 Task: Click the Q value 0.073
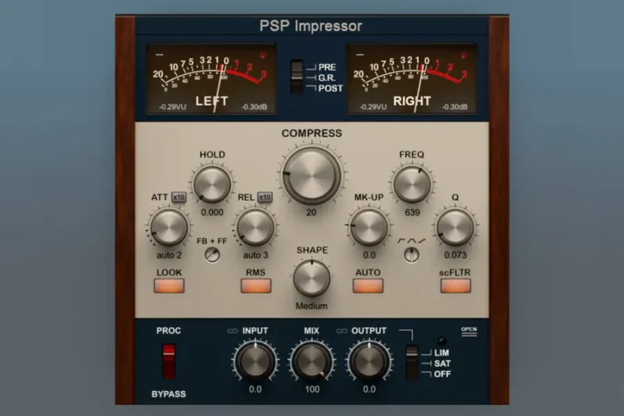456,255
